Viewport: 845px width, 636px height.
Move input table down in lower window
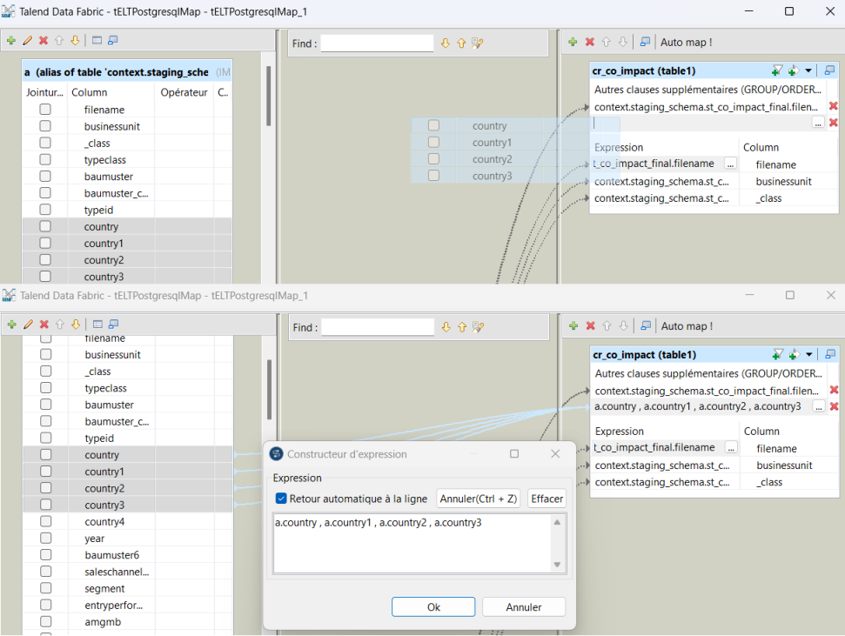point(76,325)
